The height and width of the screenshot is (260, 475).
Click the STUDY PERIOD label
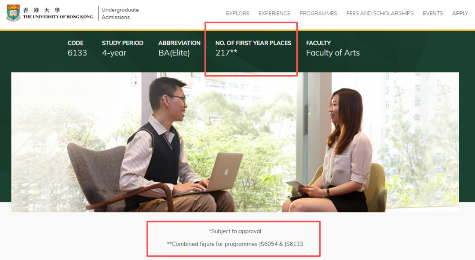[123, 43]
